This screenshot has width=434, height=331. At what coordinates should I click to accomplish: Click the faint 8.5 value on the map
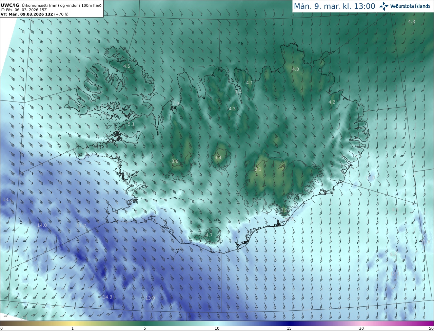395,210
